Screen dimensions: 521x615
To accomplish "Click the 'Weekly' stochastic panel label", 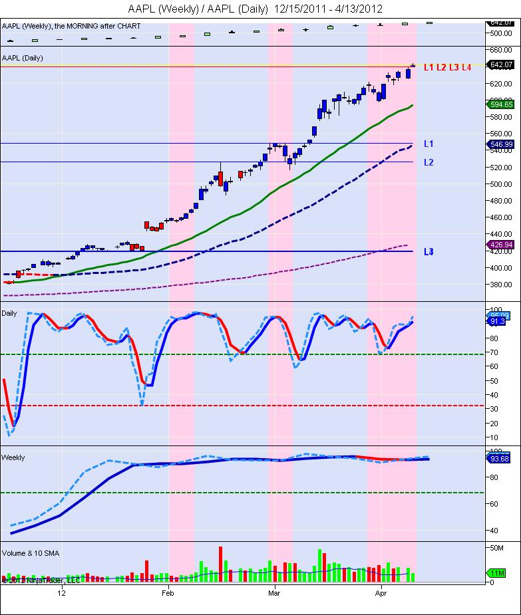I will tap(13, 457).
